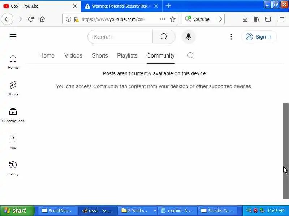Open the channel Shorts tab
The width and height of the screenshot is (289, 216).
point(100,55)
